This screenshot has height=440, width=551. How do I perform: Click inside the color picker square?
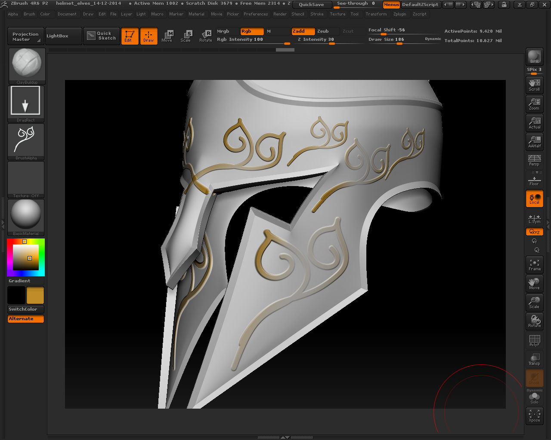click(26, 257)
